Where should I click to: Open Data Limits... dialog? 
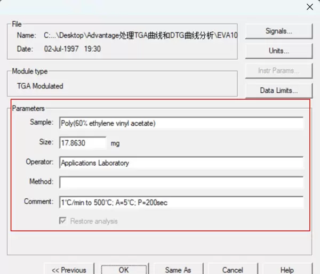278,91
